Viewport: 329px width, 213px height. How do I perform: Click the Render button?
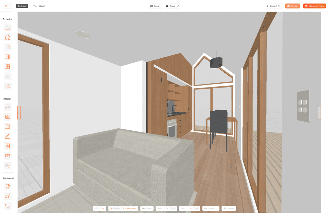[292, 5]
